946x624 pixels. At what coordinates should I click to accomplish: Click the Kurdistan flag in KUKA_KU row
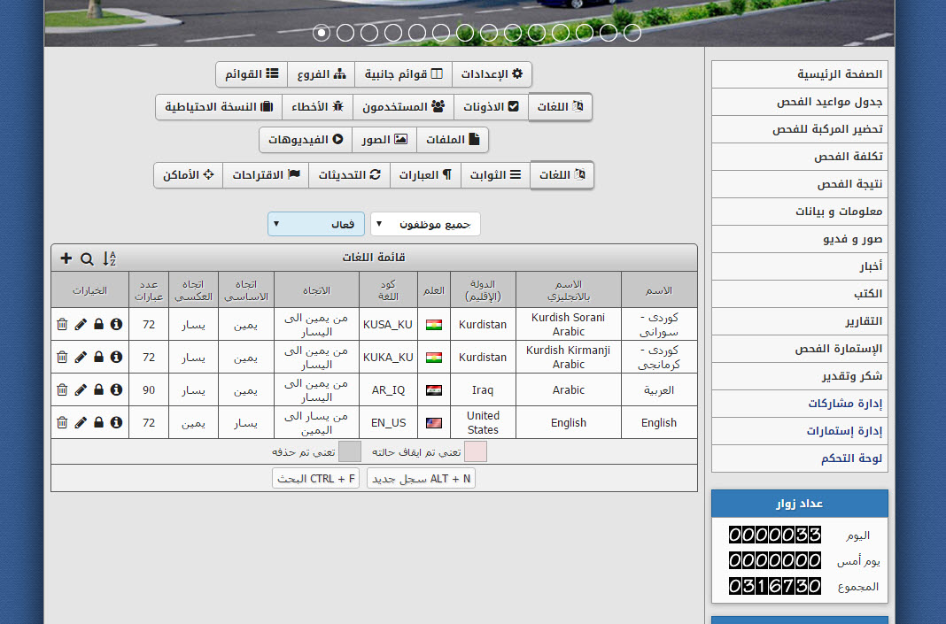434,358
